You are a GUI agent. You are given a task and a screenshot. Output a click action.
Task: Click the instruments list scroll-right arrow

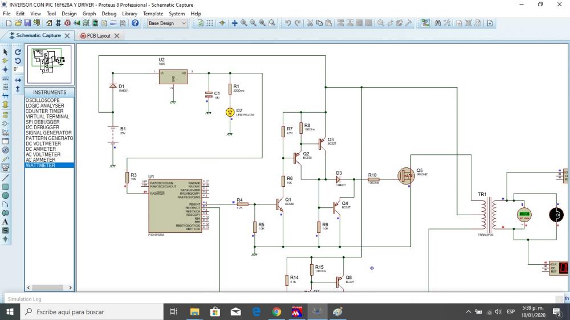coord(70,288)
